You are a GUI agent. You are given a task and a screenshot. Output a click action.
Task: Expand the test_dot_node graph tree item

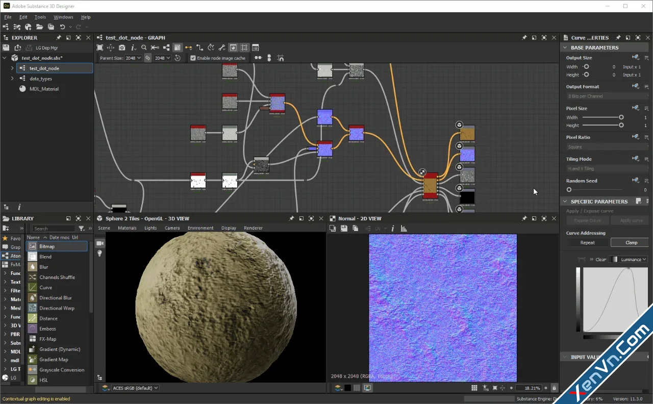(12, 68)
